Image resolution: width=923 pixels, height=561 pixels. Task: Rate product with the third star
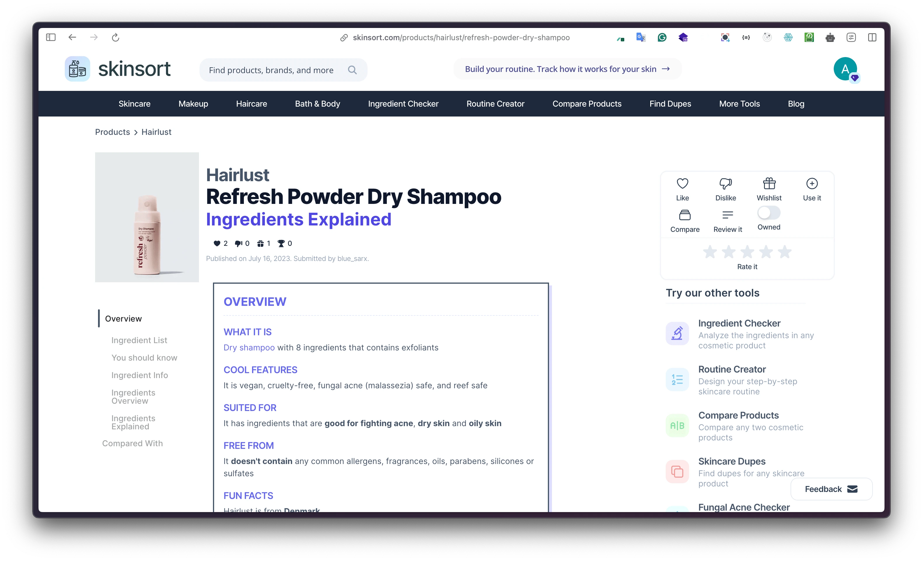tap(747, 252)
